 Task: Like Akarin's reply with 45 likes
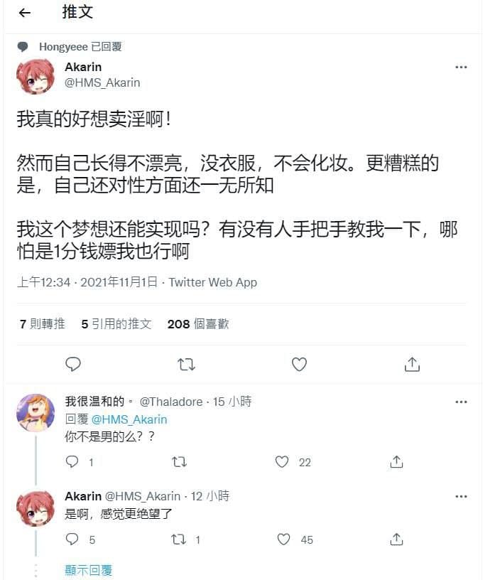tap(283, 539)
